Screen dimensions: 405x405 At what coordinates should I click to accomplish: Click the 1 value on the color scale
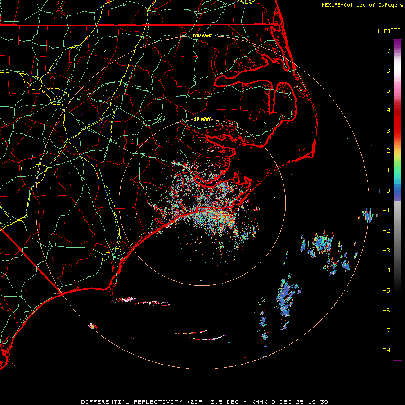pyautogui.click(x=388, y=171)
